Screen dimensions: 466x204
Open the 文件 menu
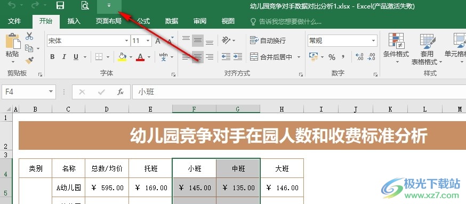[x=14, y=21]
